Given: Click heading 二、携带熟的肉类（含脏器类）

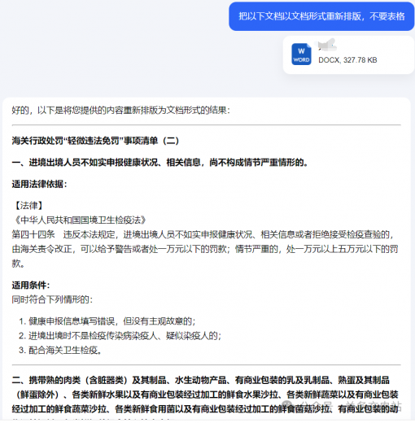Looking at the screenshot, I should 206,395.
